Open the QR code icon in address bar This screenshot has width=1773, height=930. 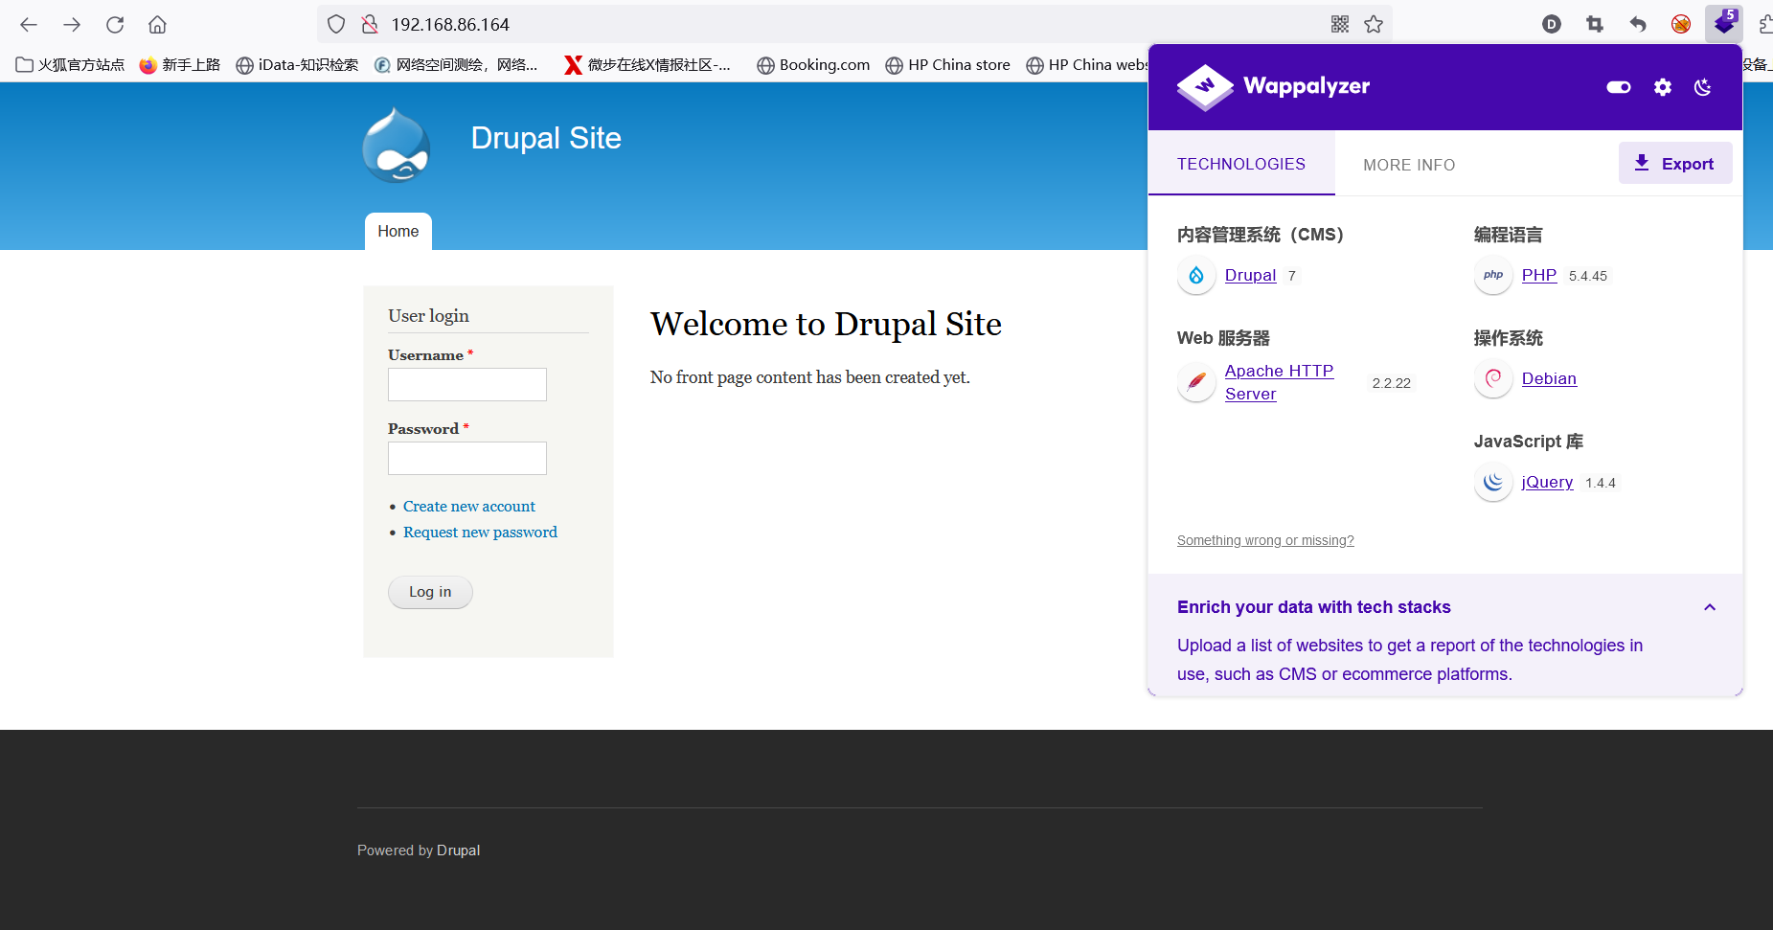coord(1340,24)
